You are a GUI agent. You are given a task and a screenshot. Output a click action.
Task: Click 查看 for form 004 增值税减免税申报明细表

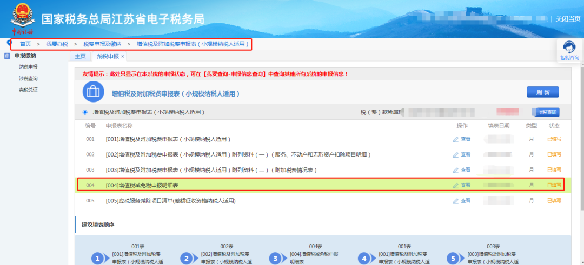(x=466, y=185)
